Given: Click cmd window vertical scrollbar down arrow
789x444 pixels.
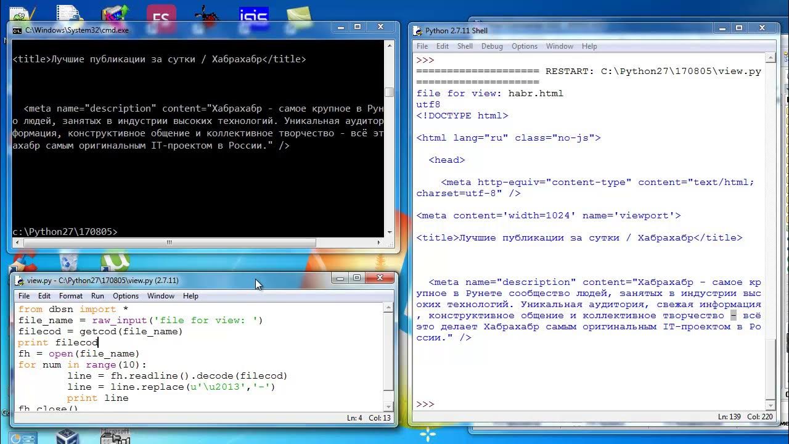Looking at the screenshot, I should pyautogui.click(x=389, y=232).
